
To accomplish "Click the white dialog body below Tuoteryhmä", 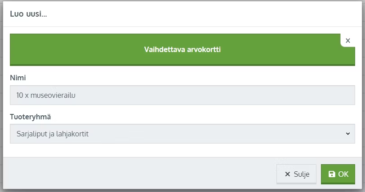I will pyautogui.click(x=182, y=150).
